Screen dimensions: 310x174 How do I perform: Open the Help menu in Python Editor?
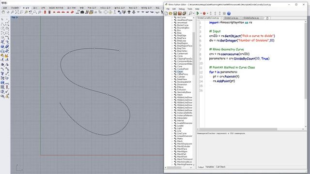tap(197, 9)
